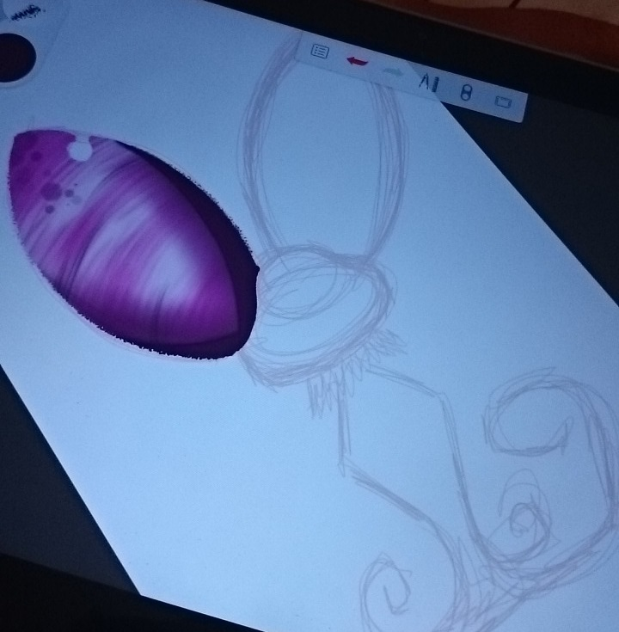Undo the last stroke with red arrow
Image resolution: width=619 pixels, height=632 pixels.
point(357,62)
